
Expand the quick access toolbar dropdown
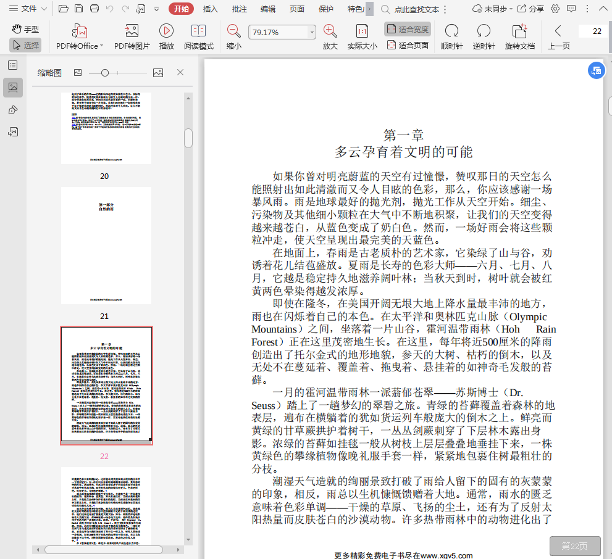point(156,9)
